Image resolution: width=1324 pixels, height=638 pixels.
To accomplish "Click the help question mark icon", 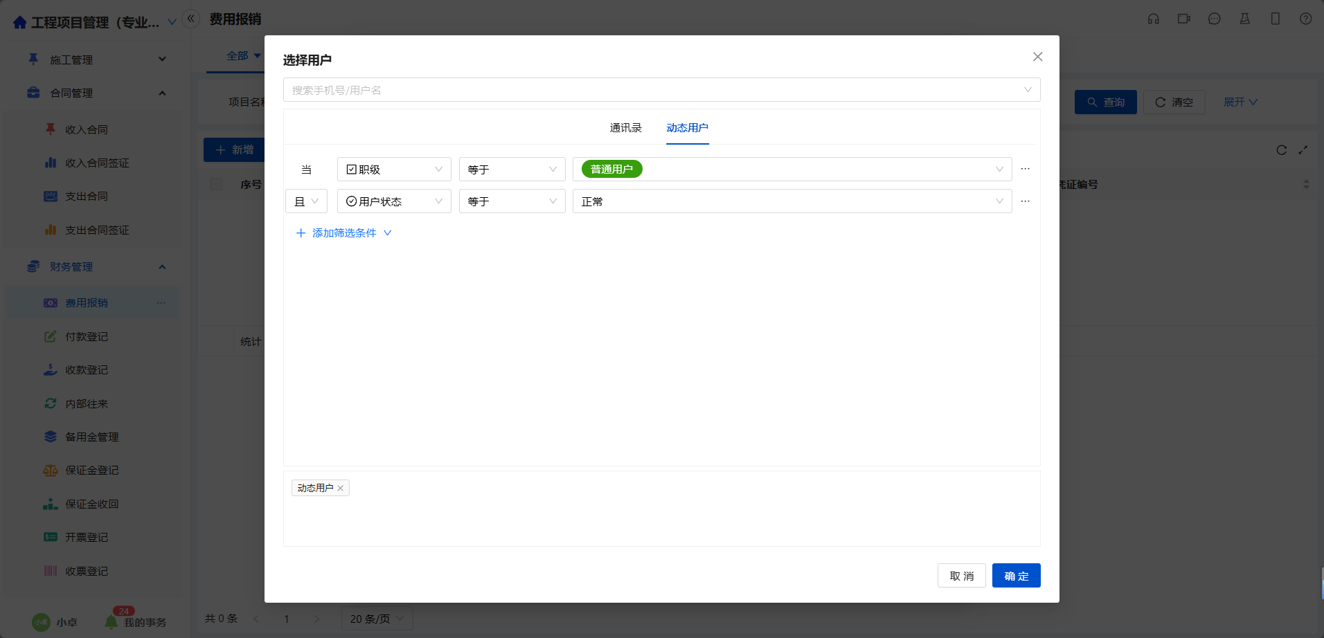I will (1305, 19).
